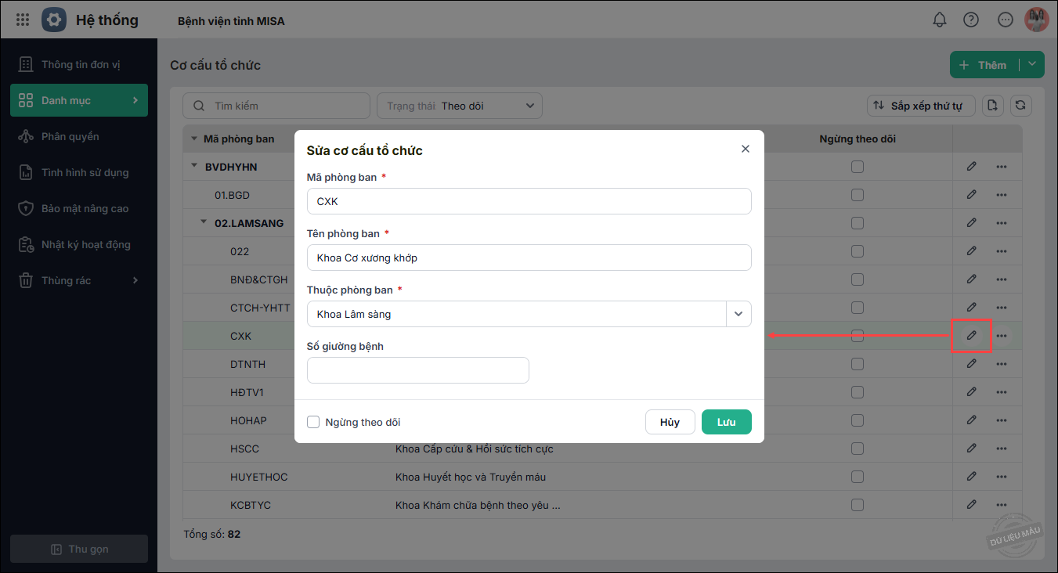Check the Ngừng theo dõi box for row DTNTH
The width and height of the screenshot is (1058, 573).
point(858,364)
